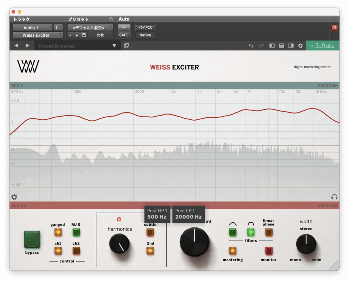Open analyzer settings gear in the graph corner
The width and height of the screenshot is (349, 282).
click(14, 197)
